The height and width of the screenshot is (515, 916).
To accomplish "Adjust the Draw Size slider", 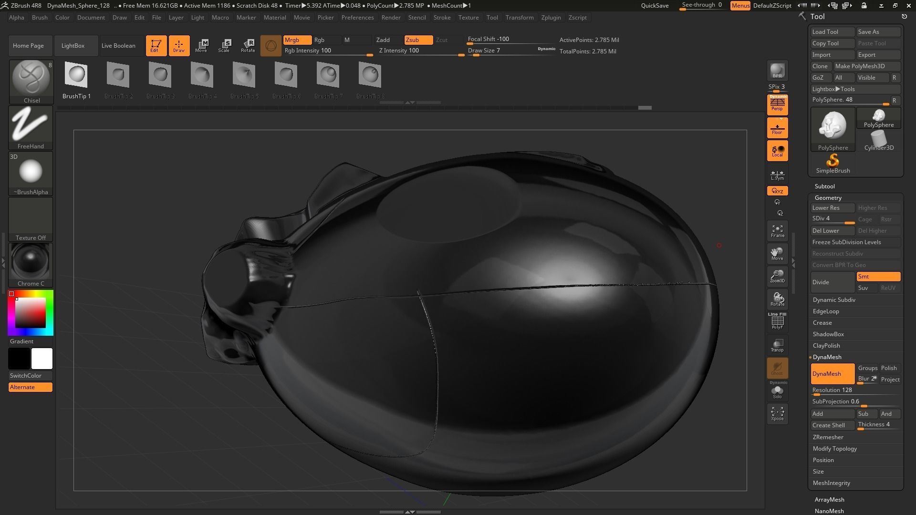I will [511, 51].
